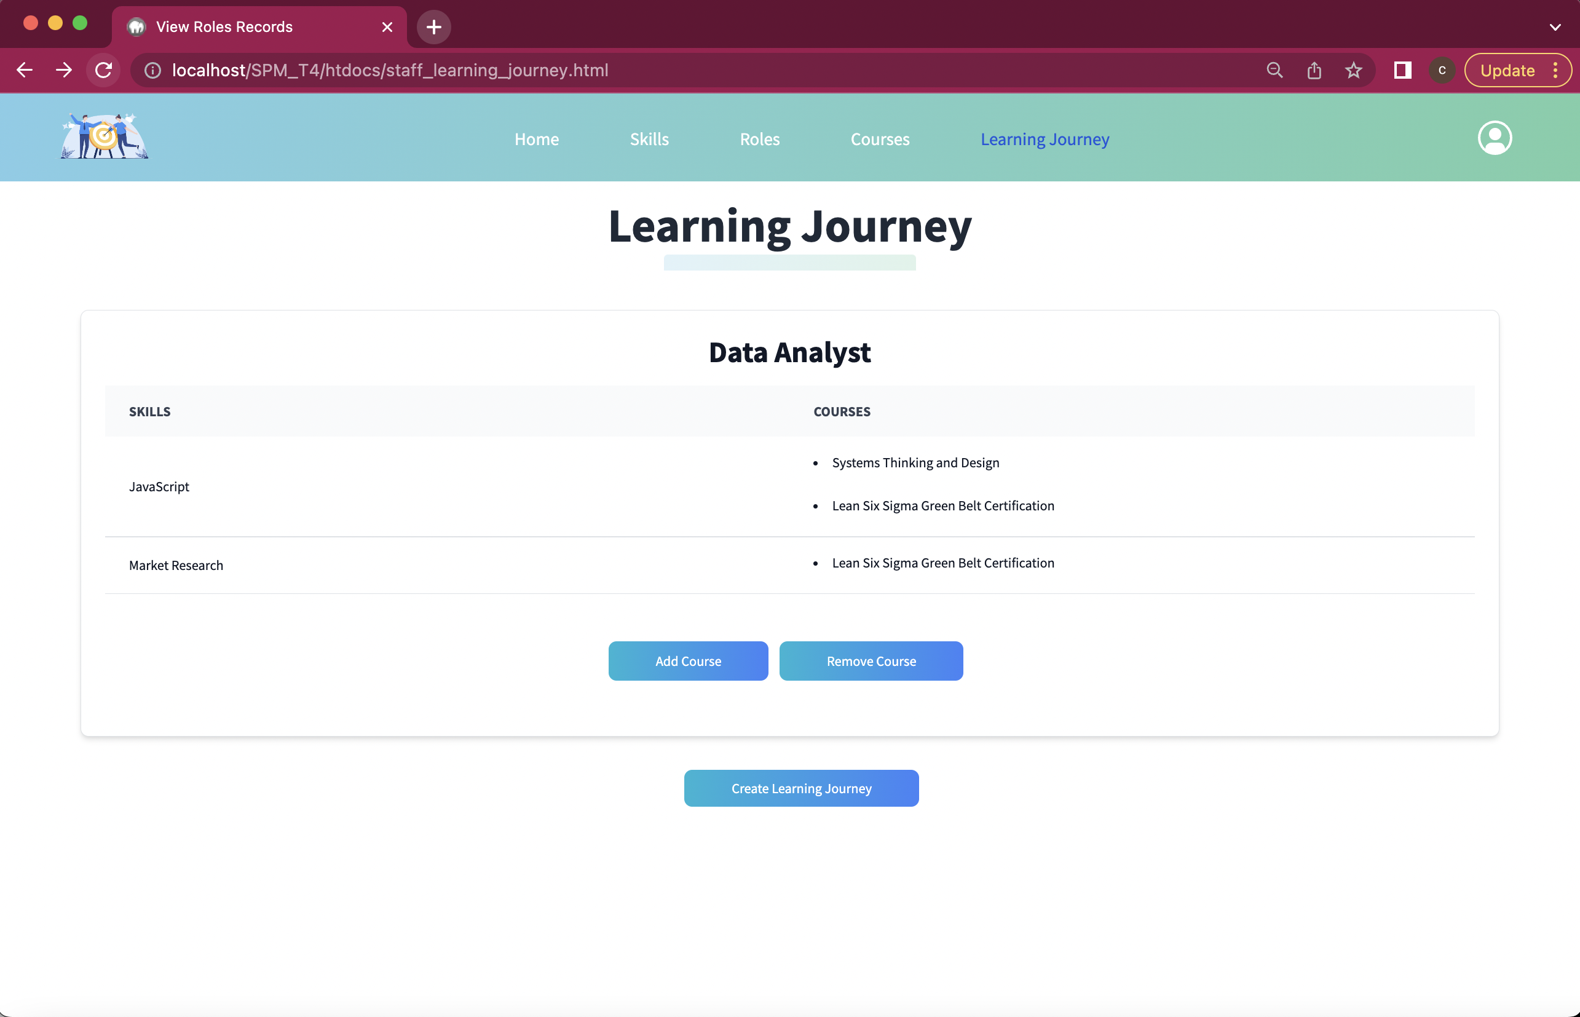Reload the page
Image resolution: width=1580 pixels, height=1017 pixels.
pyautogui.click(x=103, y=70)
